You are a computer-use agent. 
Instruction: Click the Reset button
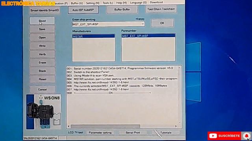(42, 79)
